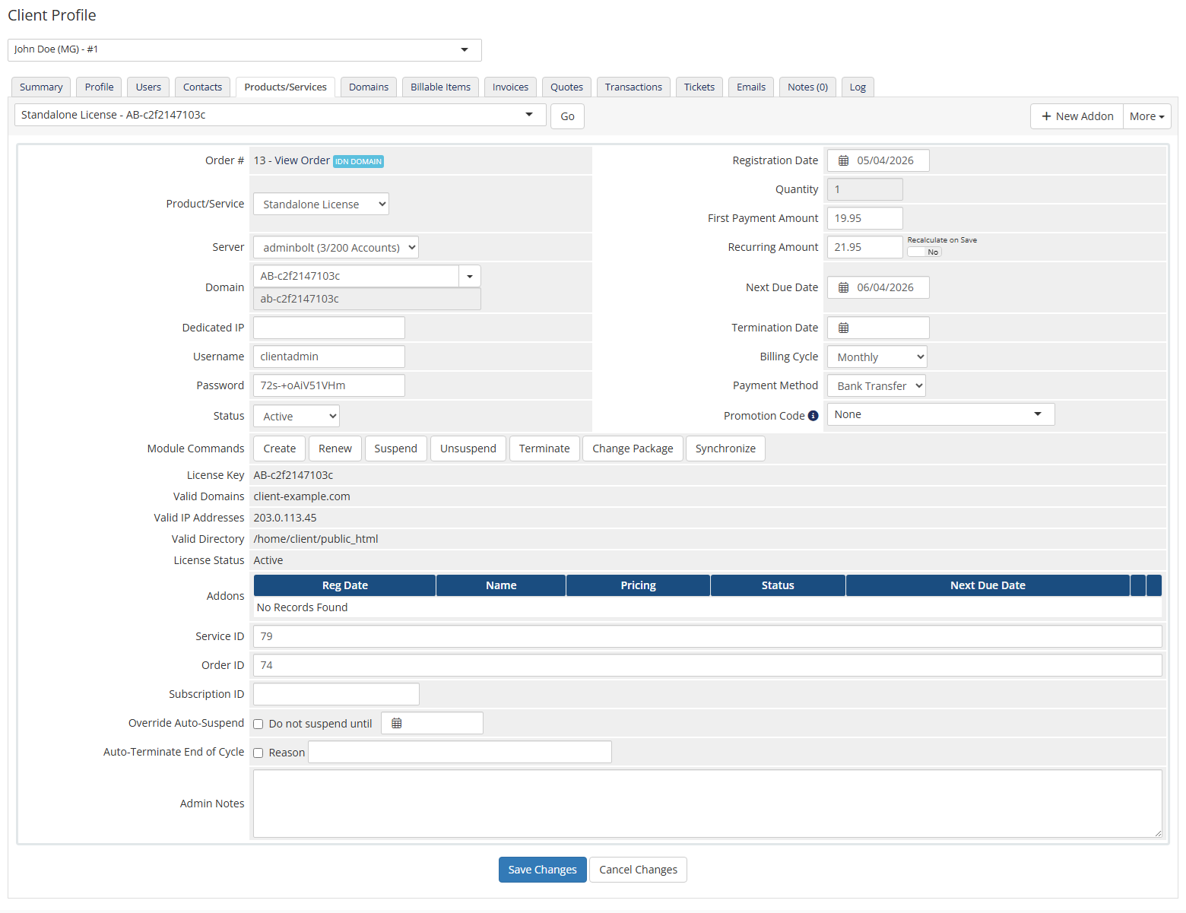This screenshot has width=1186, height=913.
Task: Click the Cancel Changes button
Action: point(638,870)
